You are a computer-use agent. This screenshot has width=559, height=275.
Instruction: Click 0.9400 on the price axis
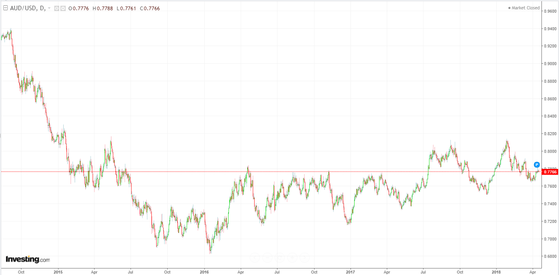550,29
